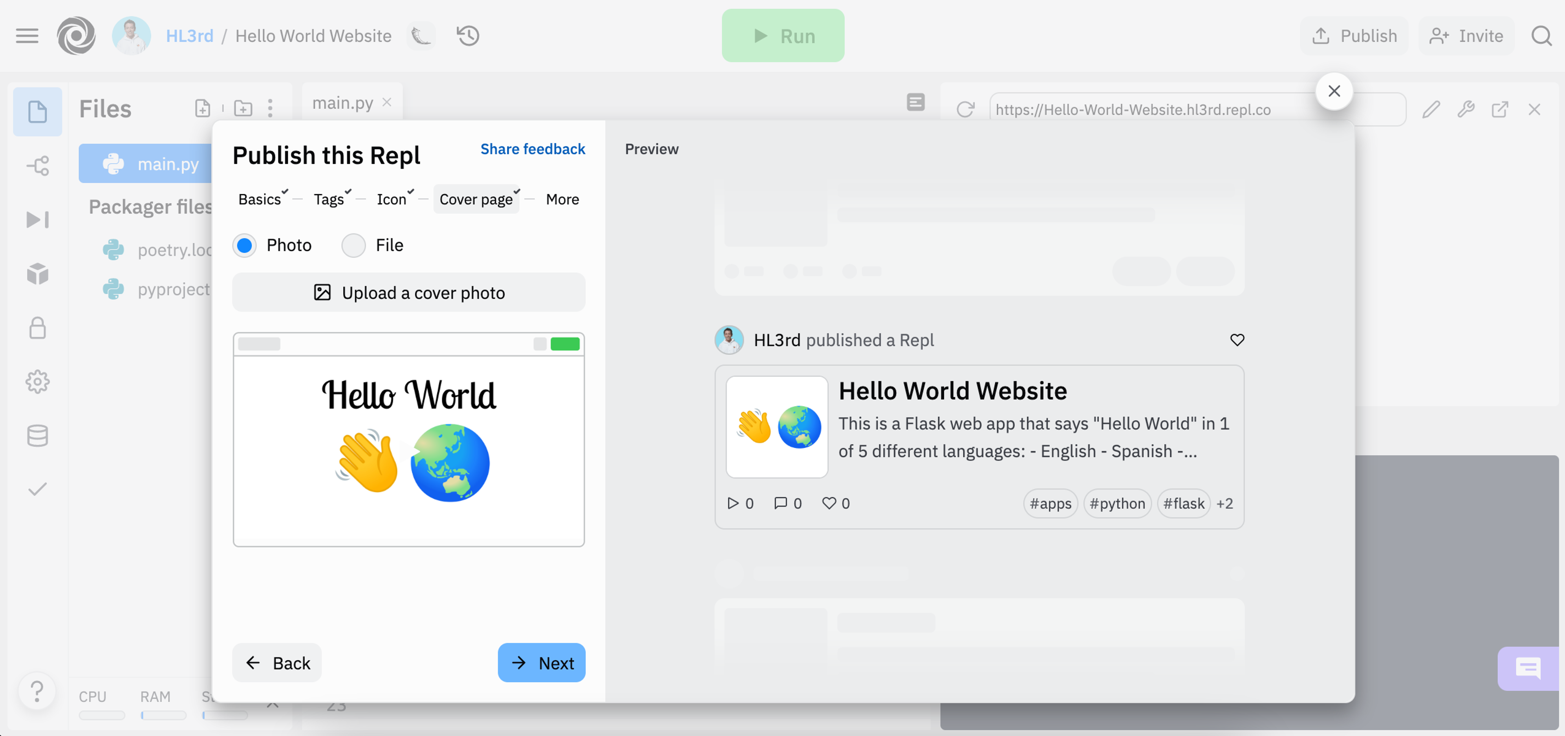Click the Hello World cover photo thumbnail
1565x736 pixels.
(x=408, y=439)
